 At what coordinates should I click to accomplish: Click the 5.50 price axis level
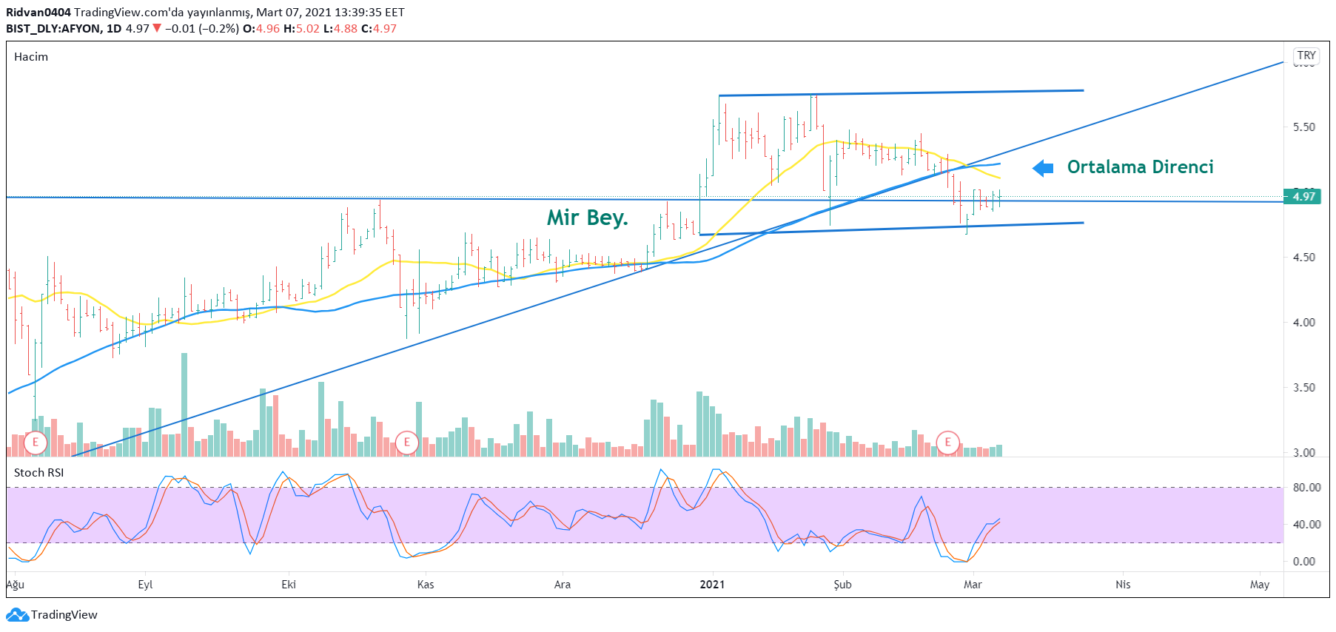coord(1303,127)
